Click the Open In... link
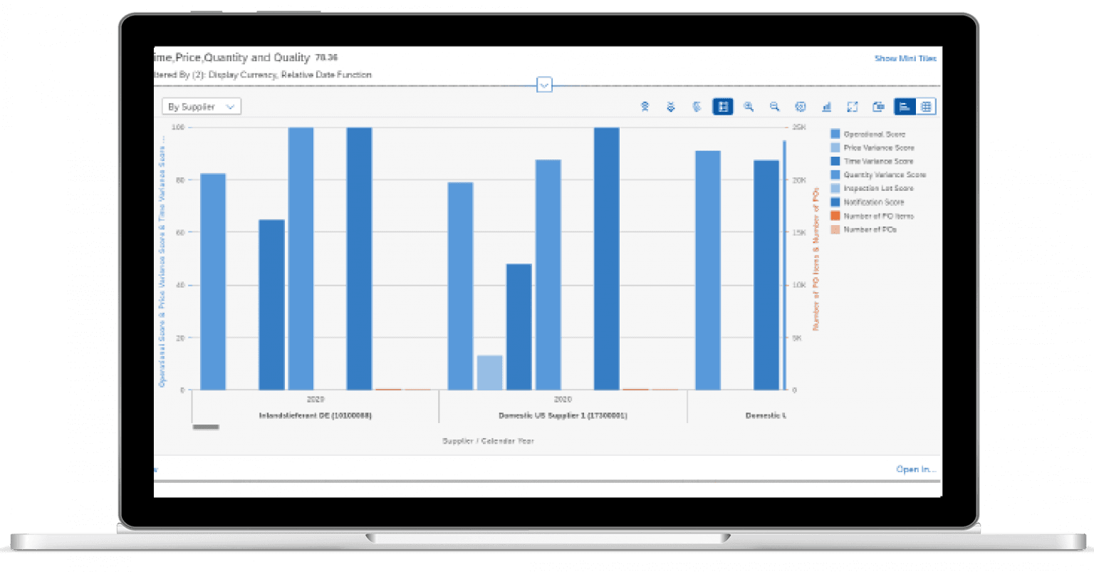Screen dimensions: 1094x572 point(916,469)
